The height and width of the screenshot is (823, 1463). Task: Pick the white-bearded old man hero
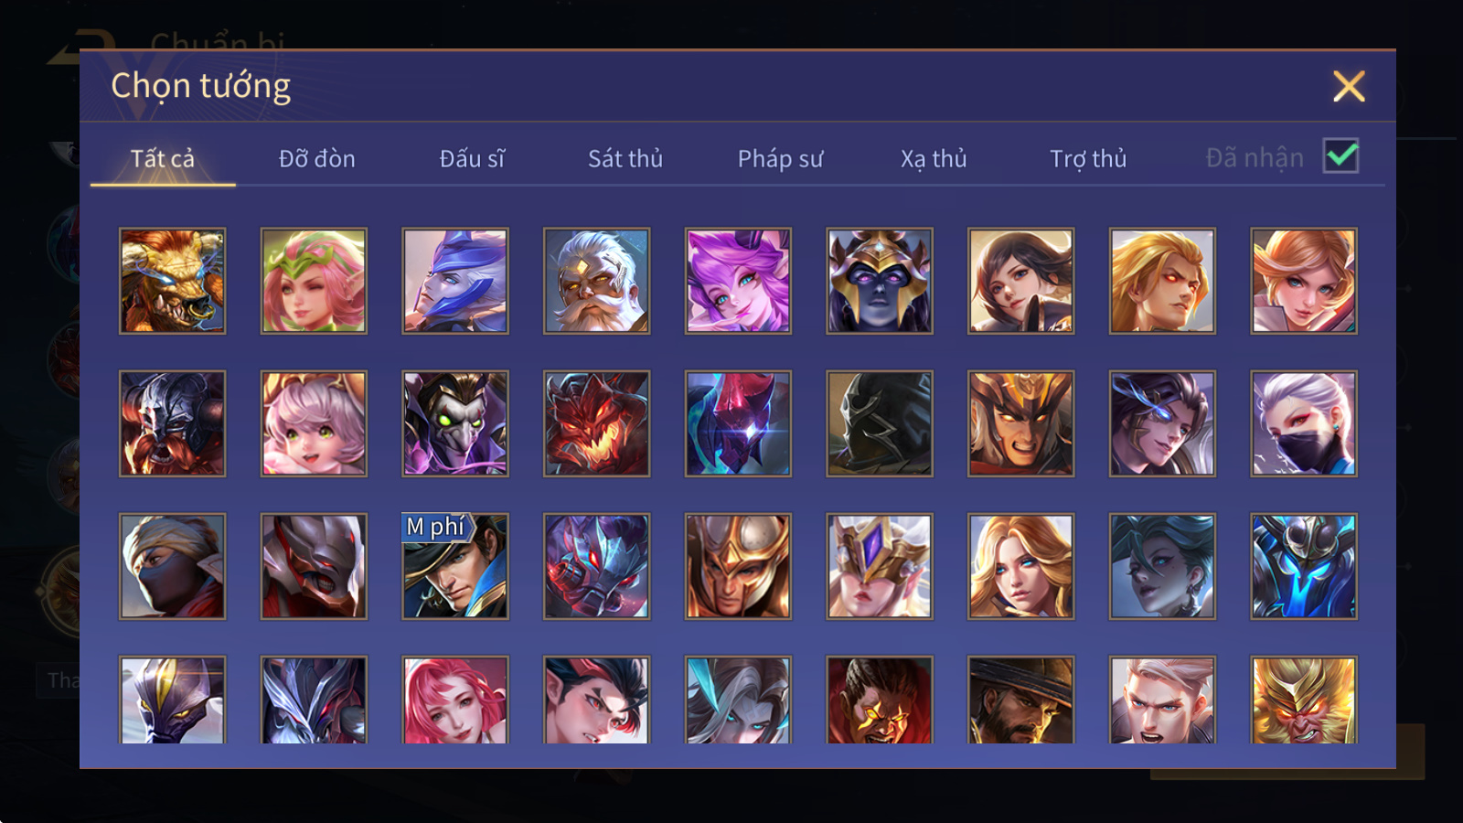(596, 281)
